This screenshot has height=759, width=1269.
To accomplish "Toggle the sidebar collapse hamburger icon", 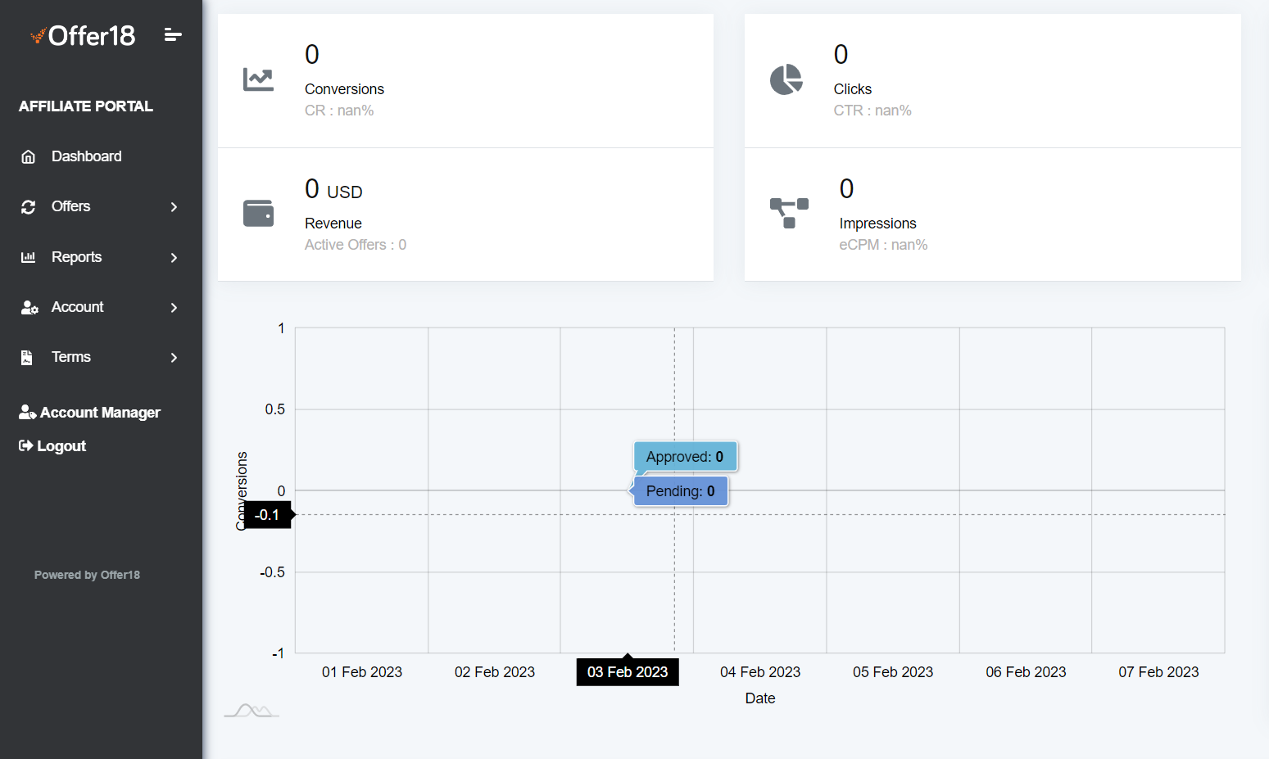I will pyautogui.click(x=172, y=35).
